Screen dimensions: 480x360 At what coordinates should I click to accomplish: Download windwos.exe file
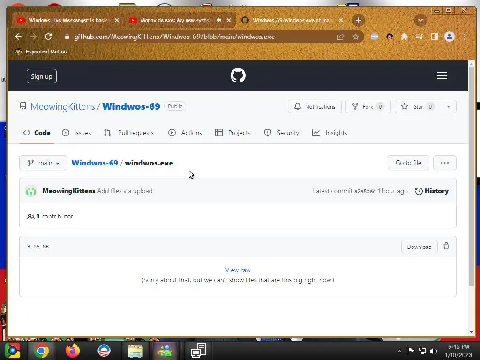[419, 247]
